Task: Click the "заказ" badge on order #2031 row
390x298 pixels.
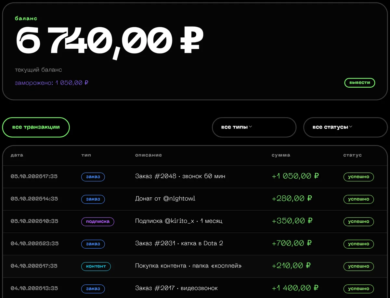Action: 93,244
